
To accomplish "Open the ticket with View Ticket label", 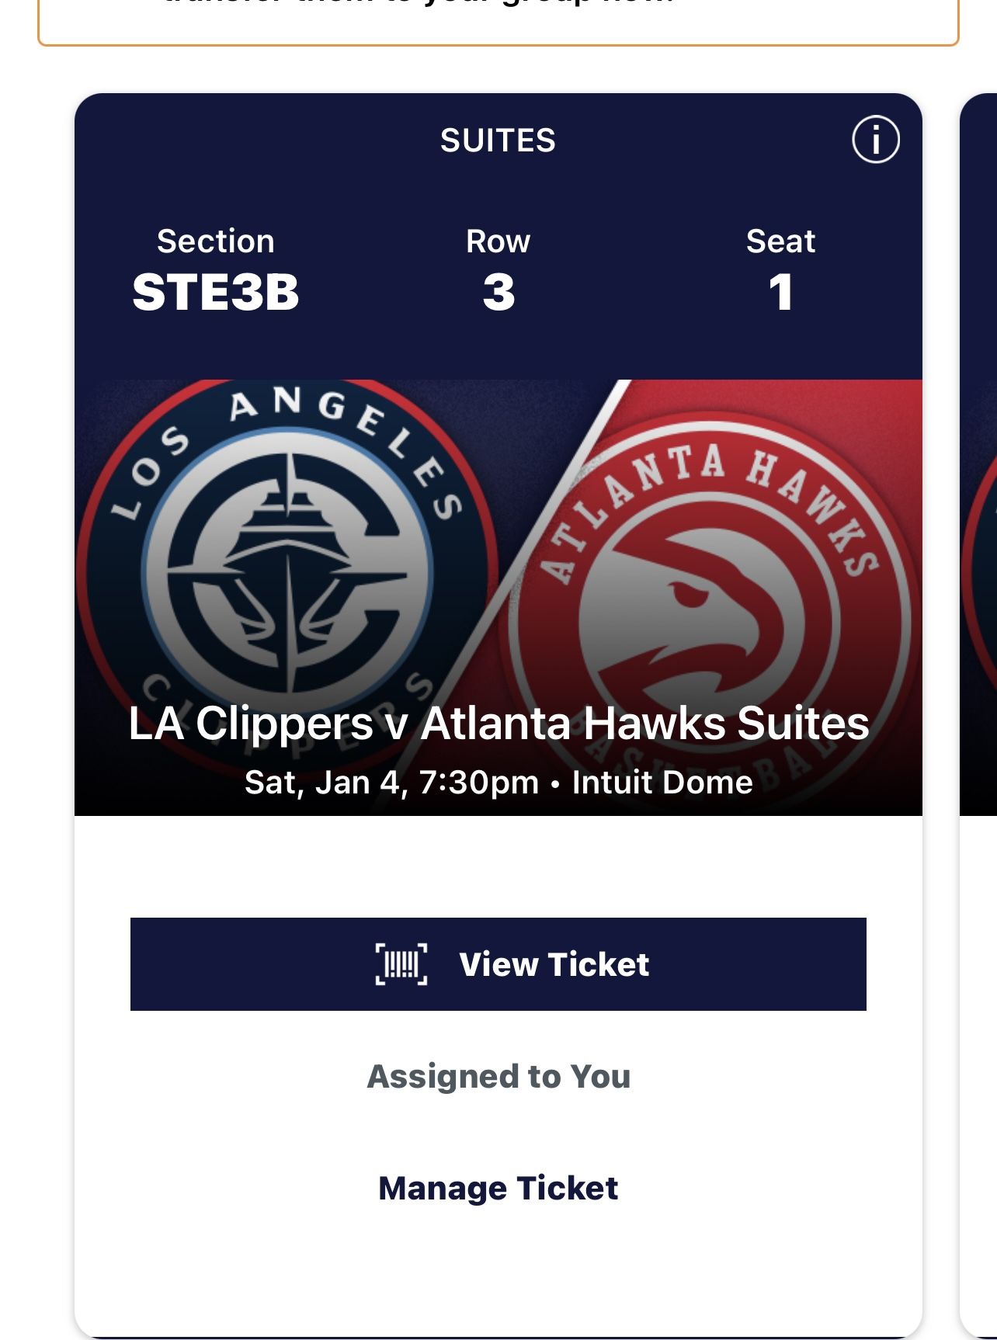I will pyautogui.click(x=554, y=964).
